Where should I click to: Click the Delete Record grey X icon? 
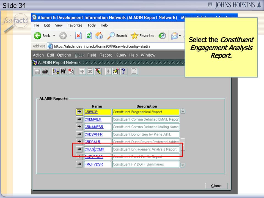click(x=90, y=71)
